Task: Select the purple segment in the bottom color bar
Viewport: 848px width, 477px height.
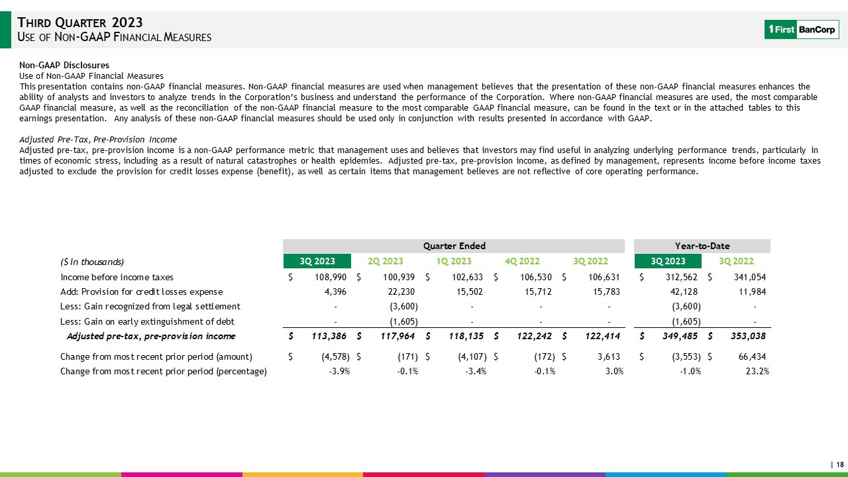Action: [x=545, y=474]
